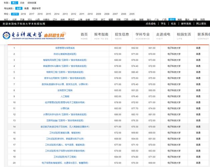The width and height of the screenshot is (210, 167).
Task: Click the 686.00 highest score cell
Action: click(x=118, y=115)
